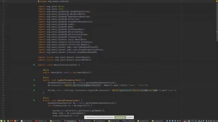Click 'package org.neo4j.contrib;' line

(54, 1)
